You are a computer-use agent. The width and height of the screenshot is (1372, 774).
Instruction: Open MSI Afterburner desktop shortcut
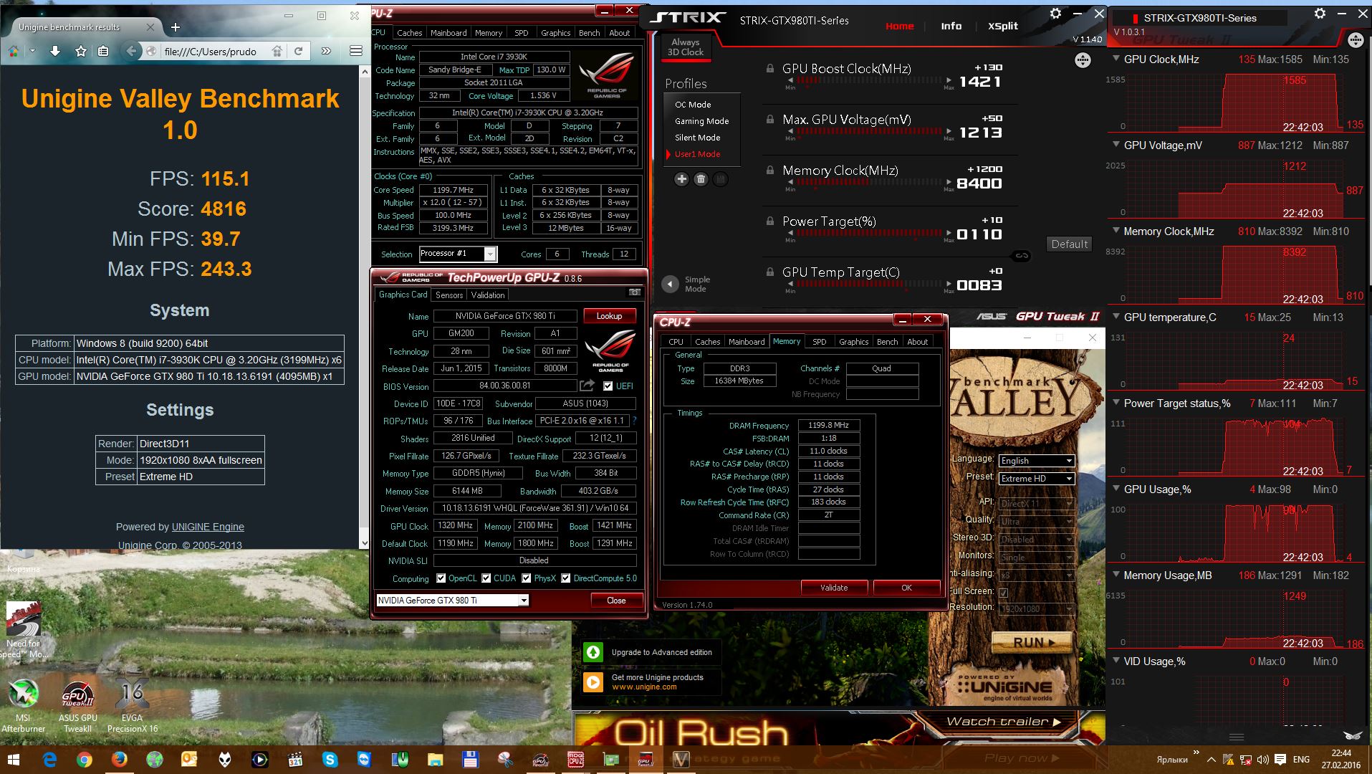tap(23, 705)
